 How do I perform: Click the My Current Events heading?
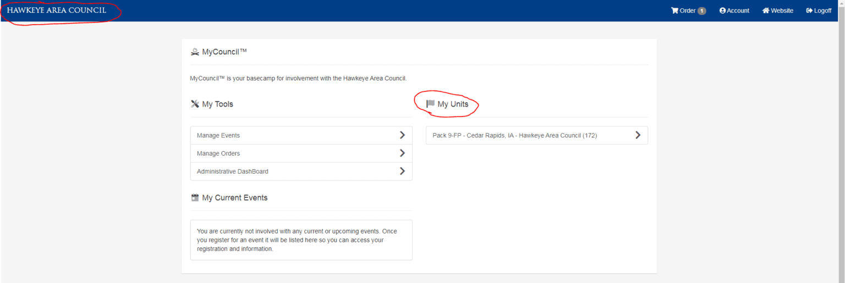coord(235,197)
